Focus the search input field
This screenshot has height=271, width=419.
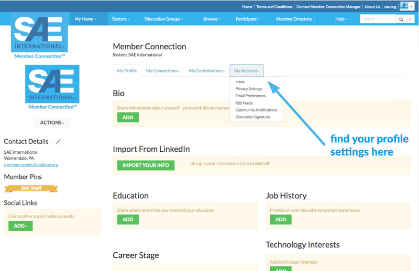[377, 19]
